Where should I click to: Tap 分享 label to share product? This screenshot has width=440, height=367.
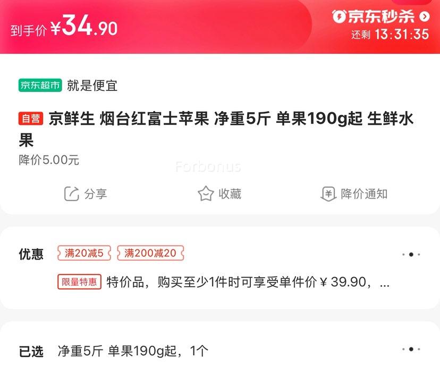point(96,194)
